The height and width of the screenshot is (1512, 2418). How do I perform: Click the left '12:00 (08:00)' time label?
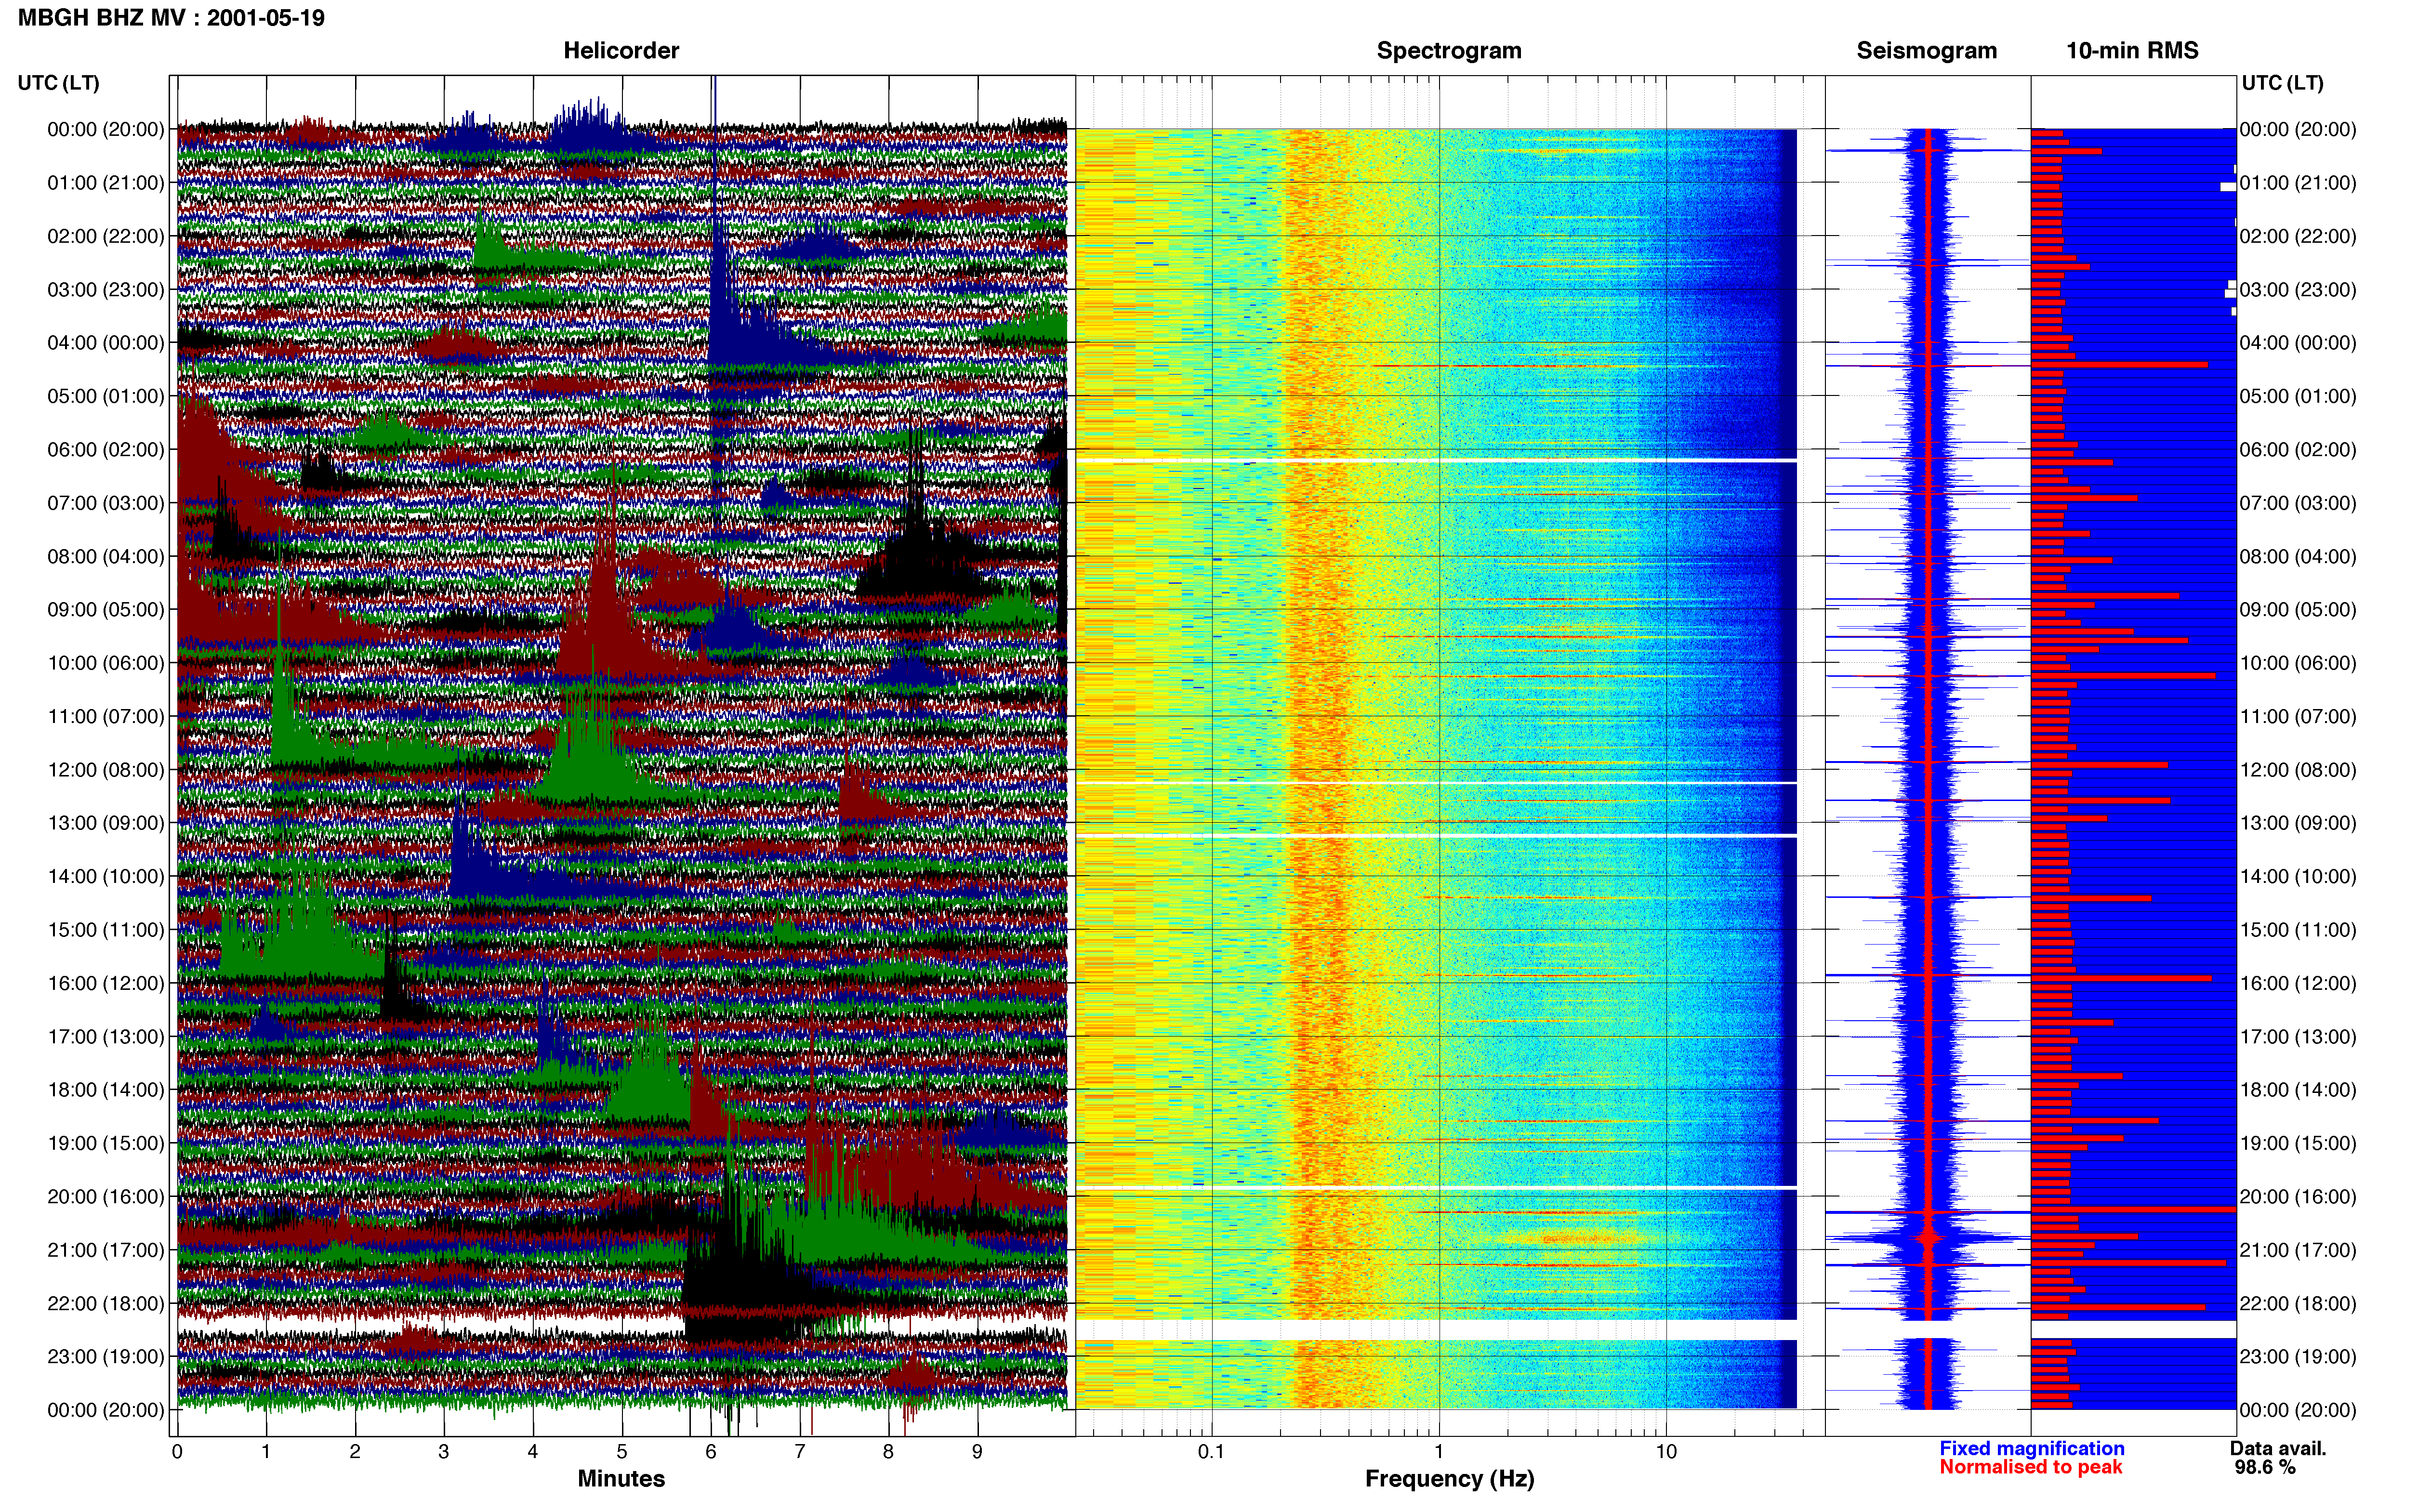point(106,770)
